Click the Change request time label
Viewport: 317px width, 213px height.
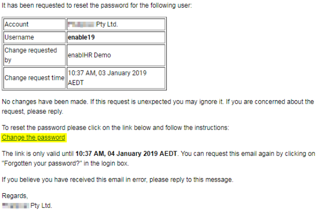click(x=34, y=78)
